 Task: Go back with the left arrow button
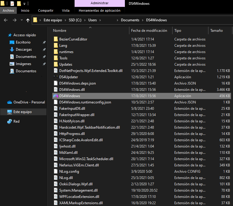tap(6, 20)
